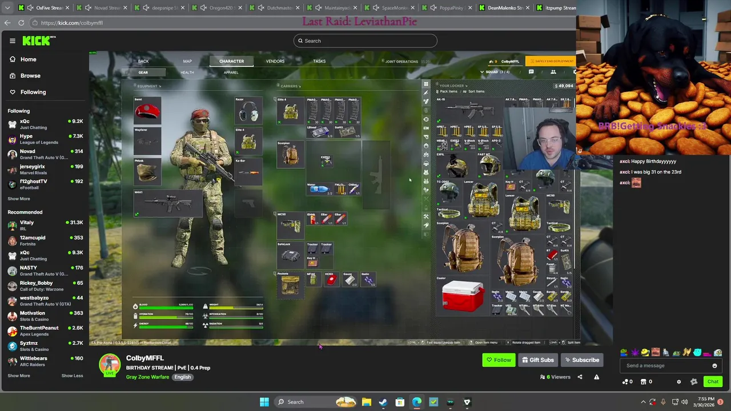
Task: Mute the SpaceMonkey browser tab
Action: 376,8
